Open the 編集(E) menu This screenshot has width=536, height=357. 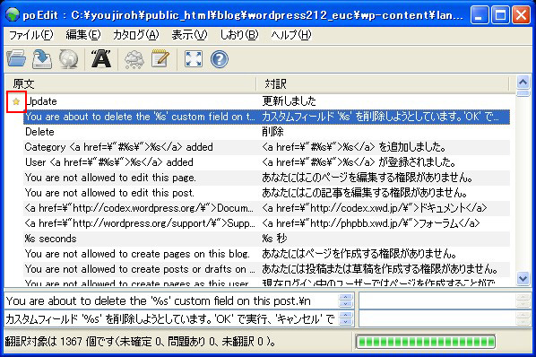(83, 35)
